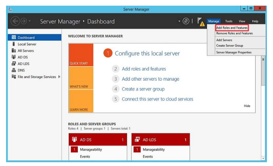Image resolution: width=273 pixels, height=166 pixels.
Task: Click Manageability text in AD DS tile
Action: [x=91, y=149]
